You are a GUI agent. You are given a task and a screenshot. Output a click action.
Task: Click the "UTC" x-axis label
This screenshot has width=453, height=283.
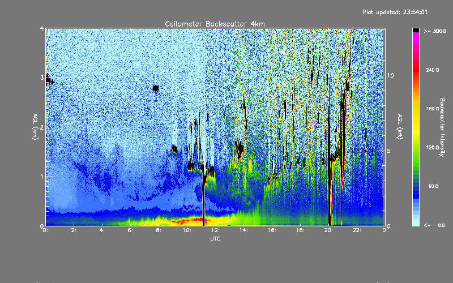click(215, 238)
